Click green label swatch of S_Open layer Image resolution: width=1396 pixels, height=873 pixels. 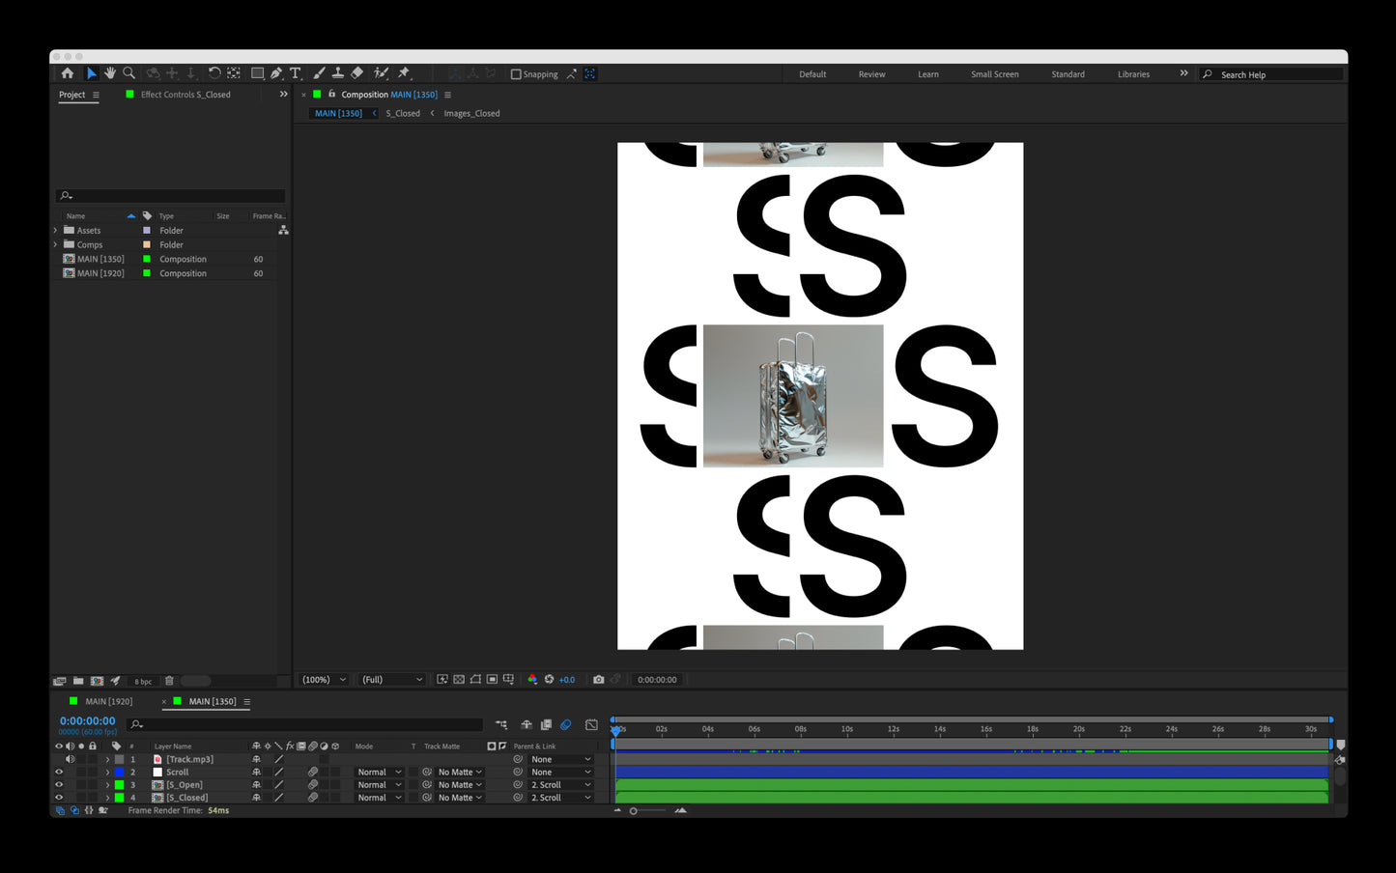click(x=119, y=784)
